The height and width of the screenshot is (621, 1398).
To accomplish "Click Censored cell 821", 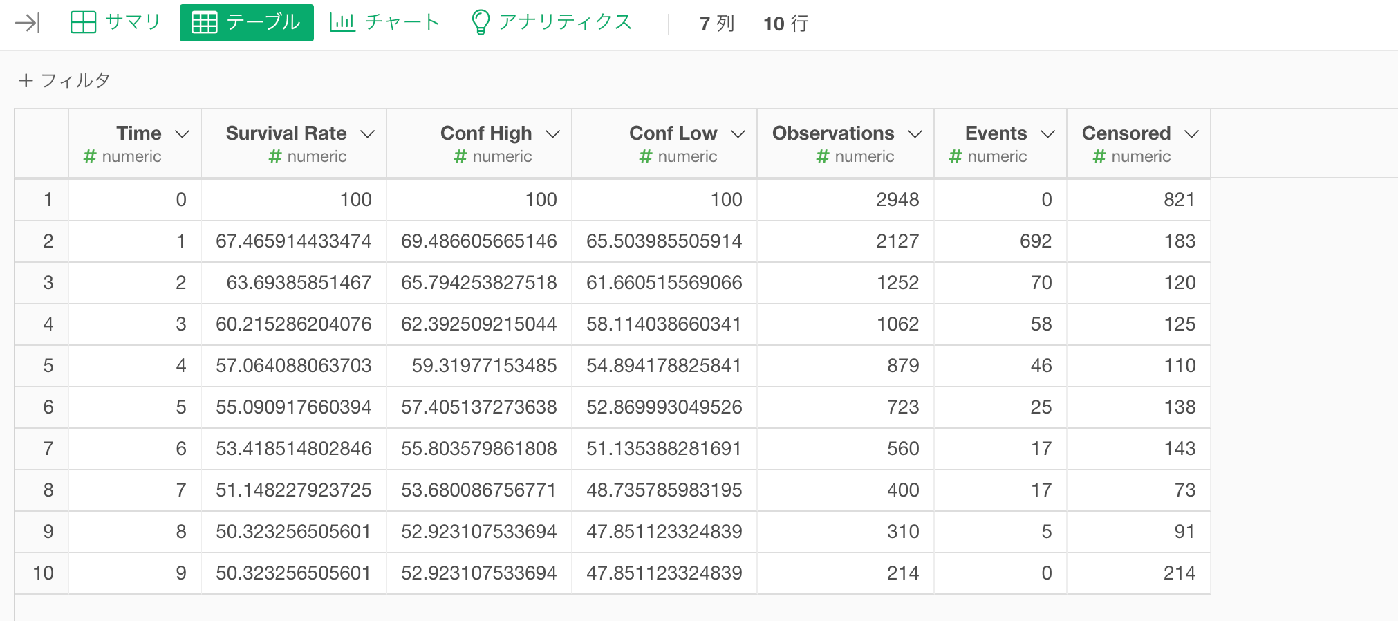I will pyautogui.click(x=1139, y=200).
